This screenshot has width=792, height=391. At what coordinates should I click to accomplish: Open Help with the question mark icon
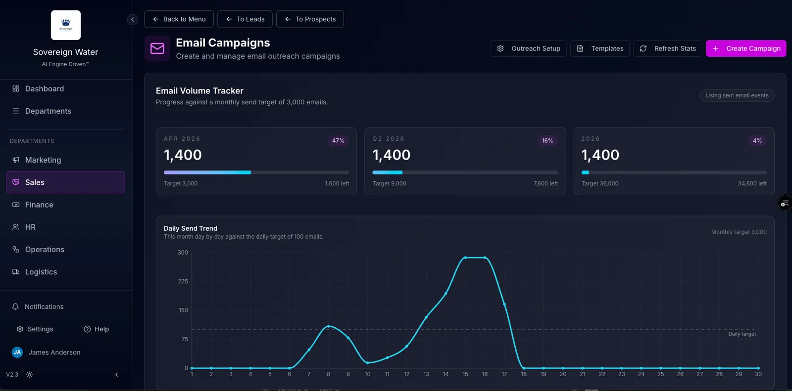pos(87,329)
